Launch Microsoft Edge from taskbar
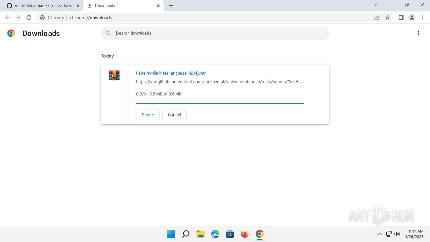Viewport: 430px width, 242px height. pos(215,234)
